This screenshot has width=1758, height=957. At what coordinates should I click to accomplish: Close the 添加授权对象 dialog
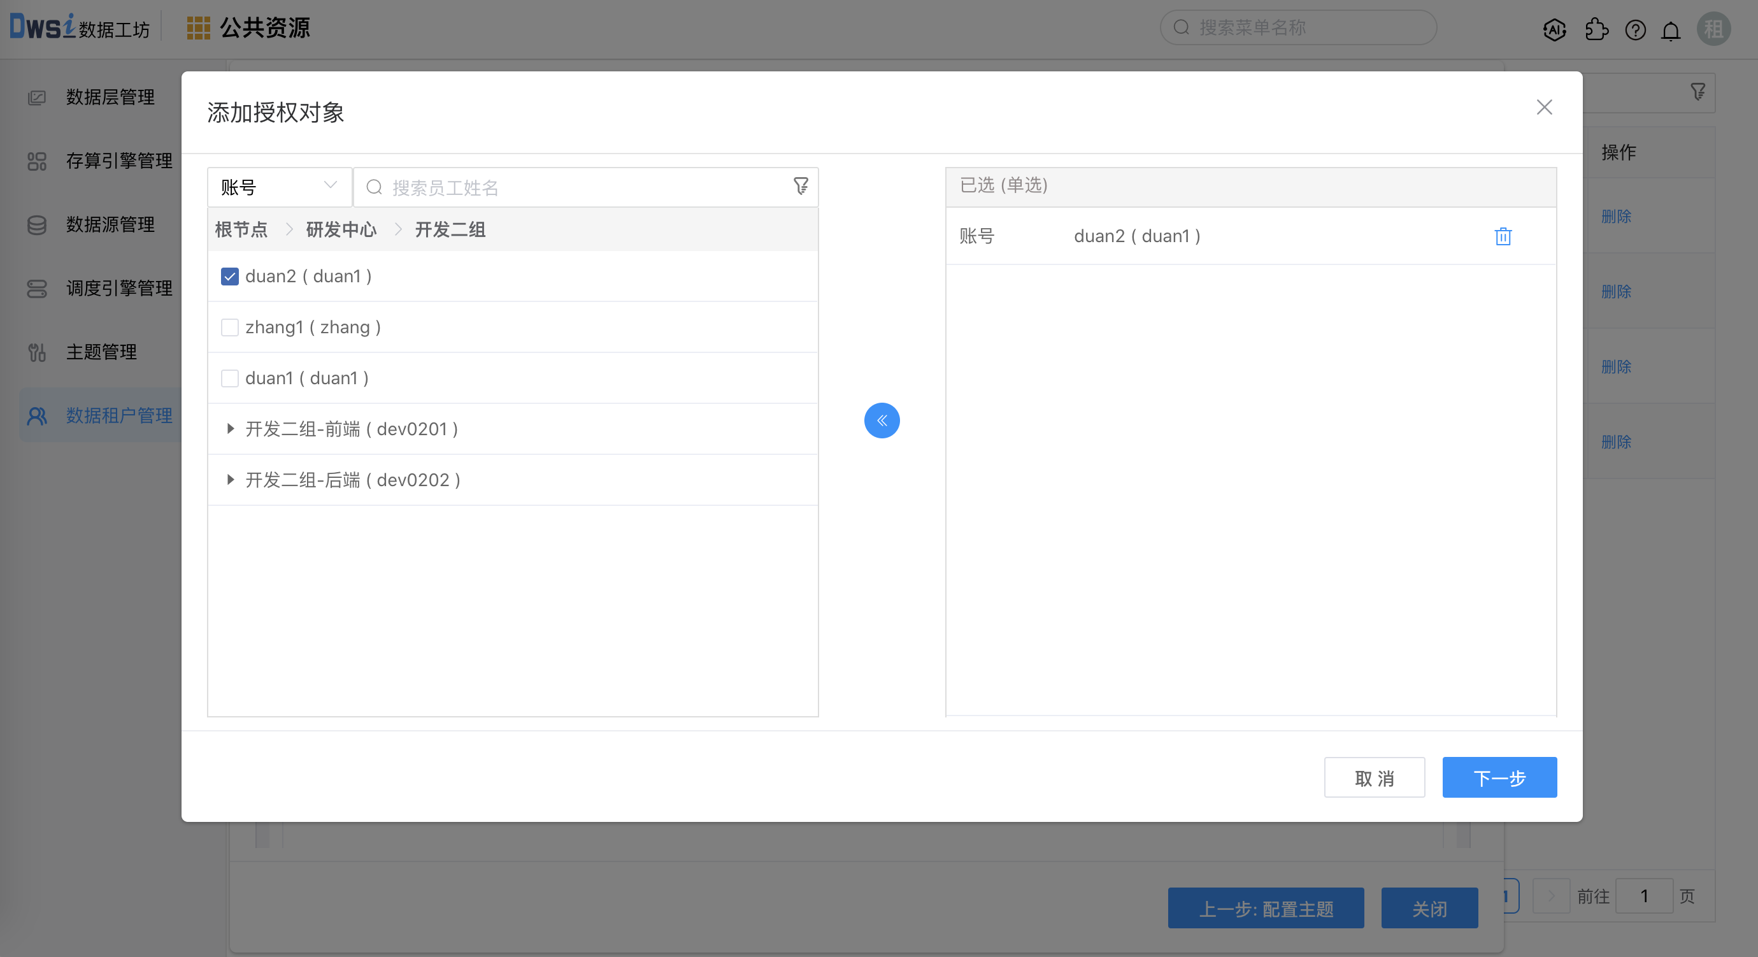pyautogui.click(x=1544, y=107)
